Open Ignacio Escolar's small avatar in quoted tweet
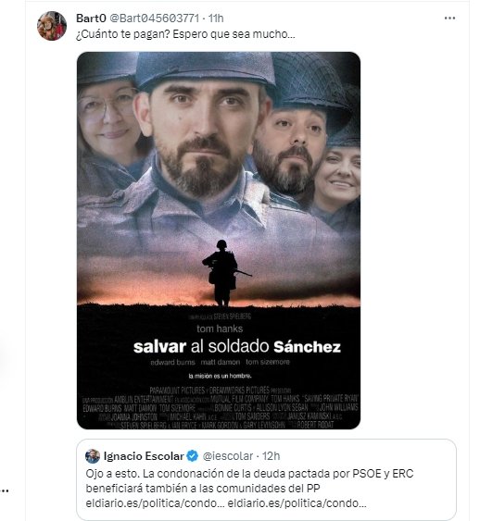 [x=93, y=456]
